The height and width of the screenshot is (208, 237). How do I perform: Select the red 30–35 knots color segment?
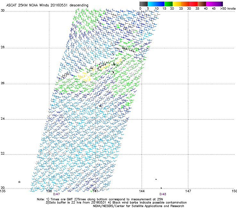click(193, 4)
